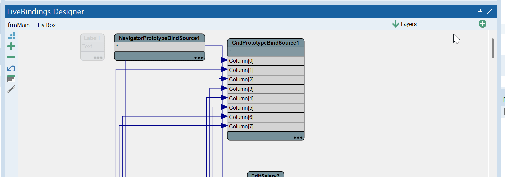Screen dimensions: 505x177
Task: Select the Column[3] member row
Action: coord(266,89)
